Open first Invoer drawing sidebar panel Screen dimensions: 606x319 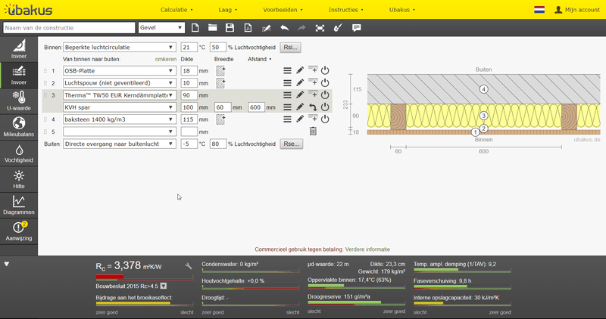point(19,49)
